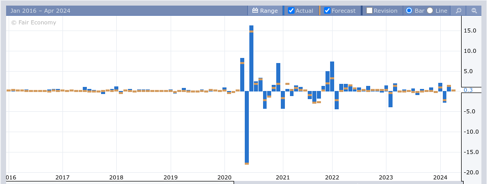This screenshot has width=487, height=184.
Task: Enable the Revision checkbox
Action: pyautogui.click(x=369, y=11)
